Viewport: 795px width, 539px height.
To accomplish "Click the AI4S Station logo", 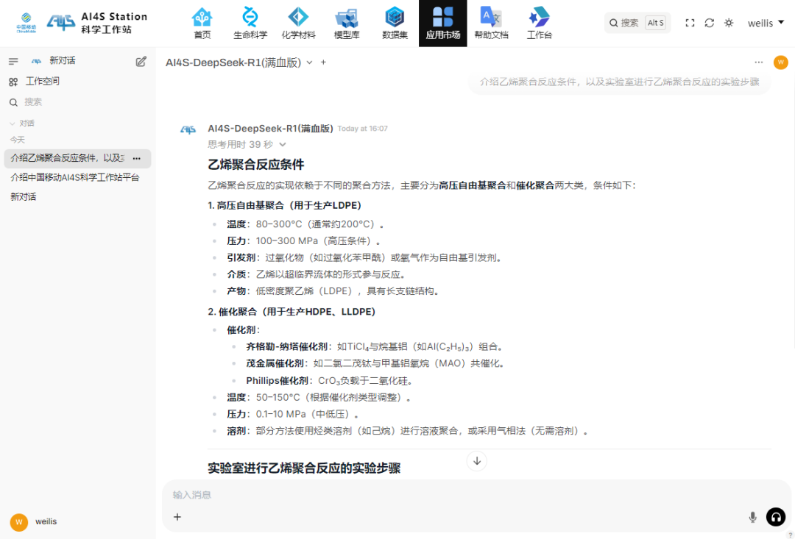I will click(97, 23).
